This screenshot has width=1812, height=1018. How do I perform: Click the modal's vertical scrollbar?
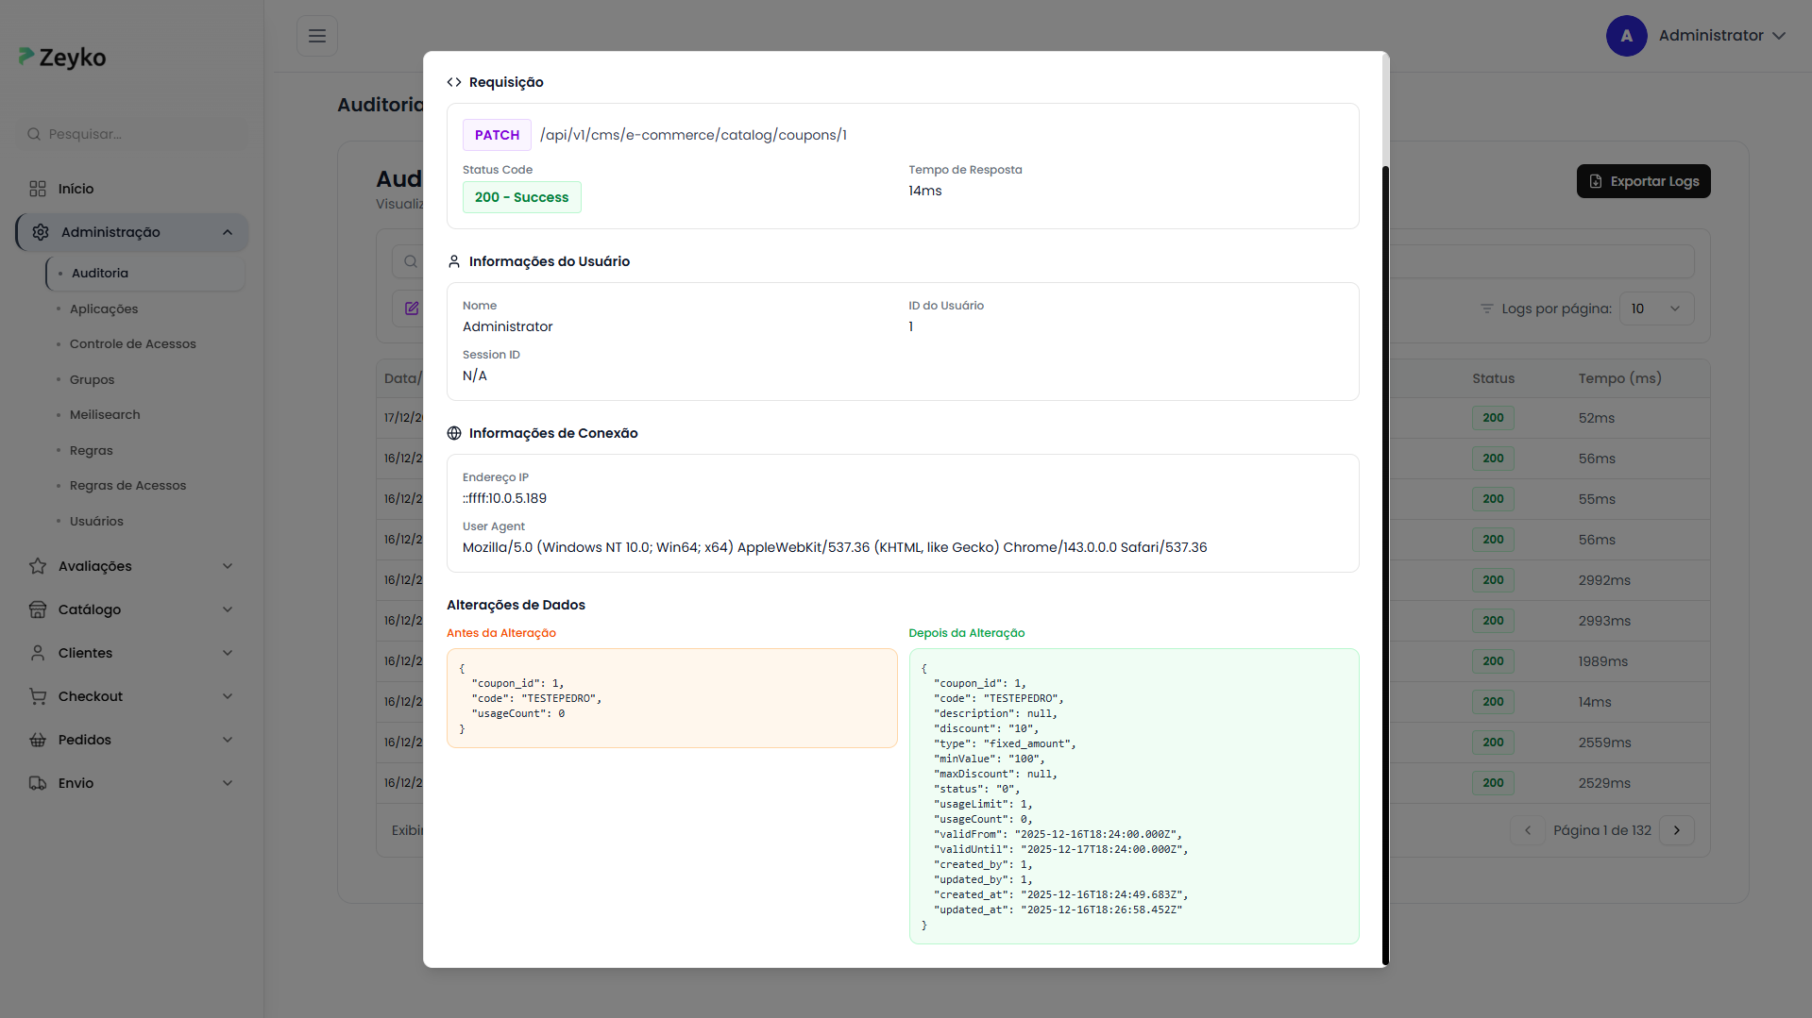click(x=1385, y=564)
